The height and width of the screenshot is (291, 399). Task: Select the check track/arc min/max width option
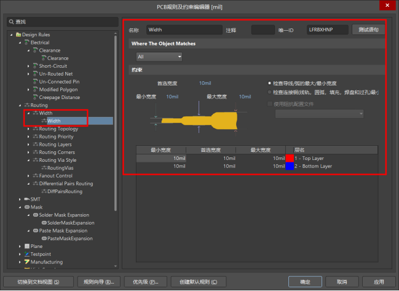[269, 83]
